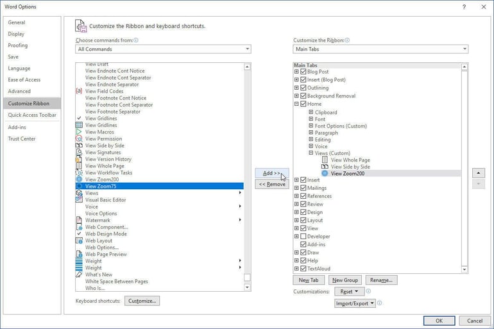This screenshot has height=329, width=494.
Task: Uncheck the Blog Post tab checkbox
Action: pos(303,71)
